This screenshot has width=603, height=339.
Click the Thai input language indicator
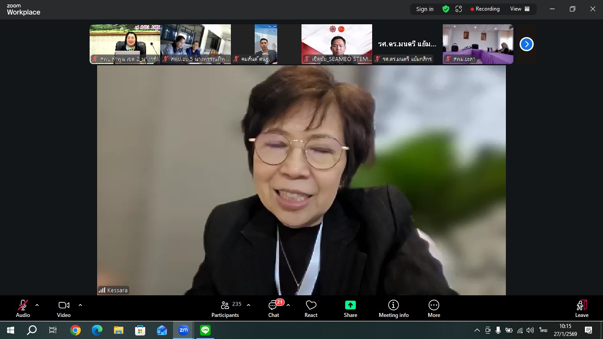[543, 330]
